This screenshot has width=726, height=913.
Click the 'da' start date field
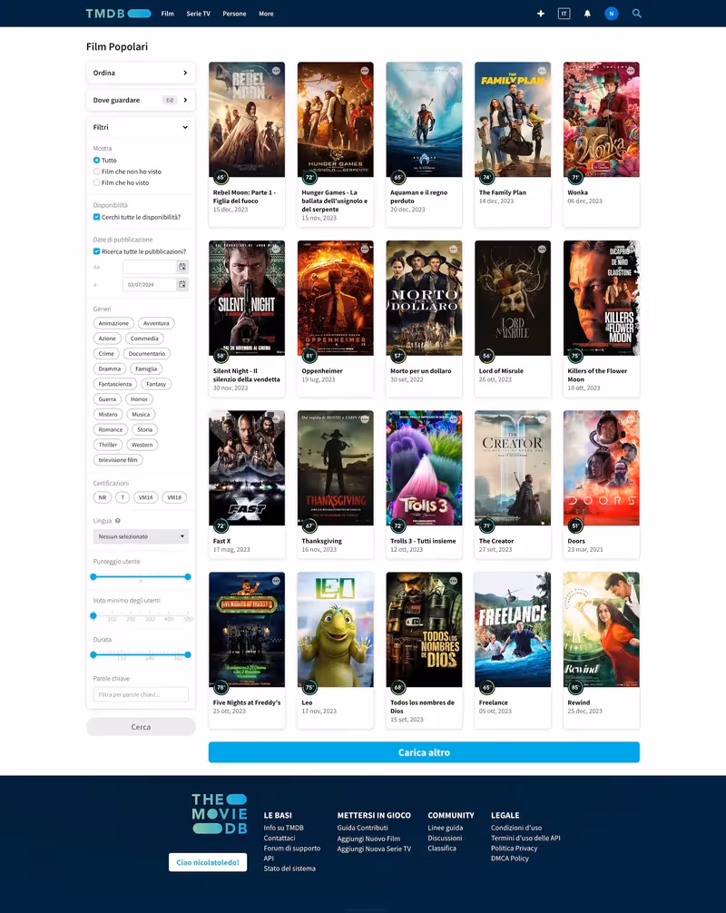pos(150,267)
